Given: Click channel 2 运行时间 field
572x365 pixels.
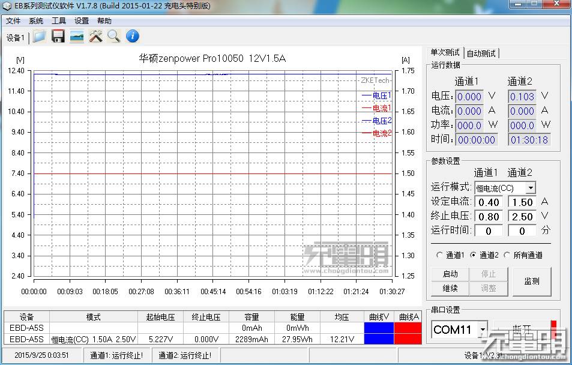Looking at the screenshot, I should 522,231.
